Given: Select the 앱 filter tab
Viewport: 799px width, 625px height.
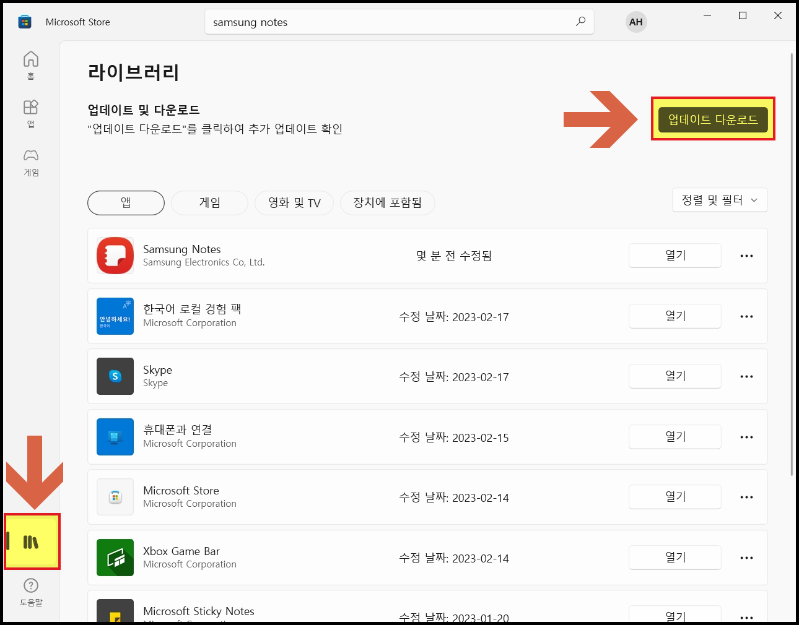Looking at the screenshot, I should pos(126,202).
